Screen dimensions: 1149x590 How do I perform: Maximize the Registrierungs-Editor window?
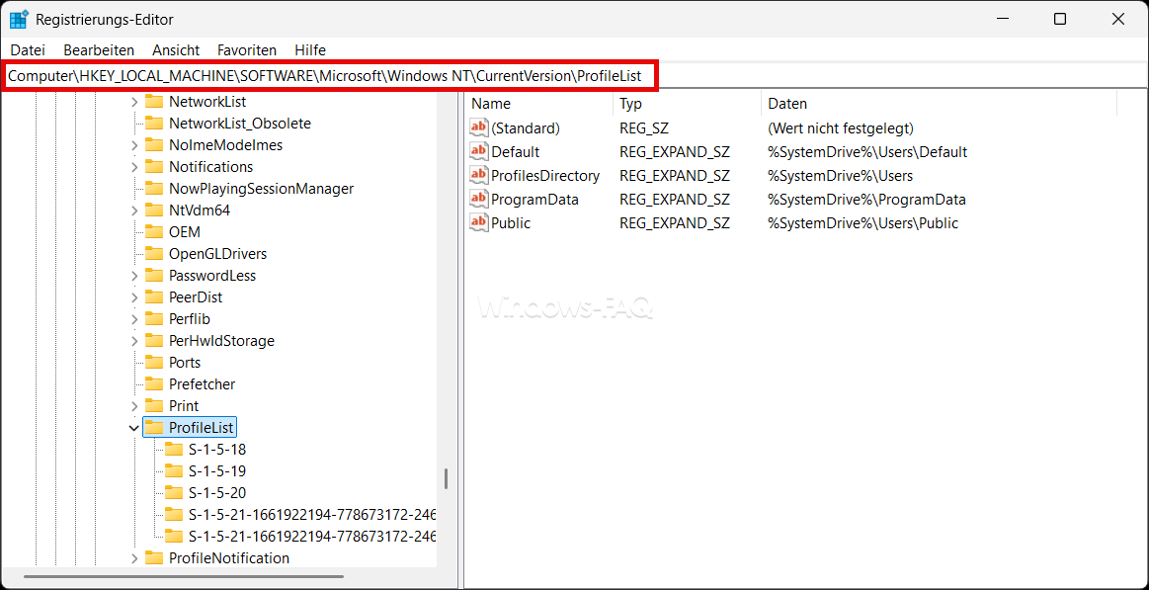(1060, 20)
